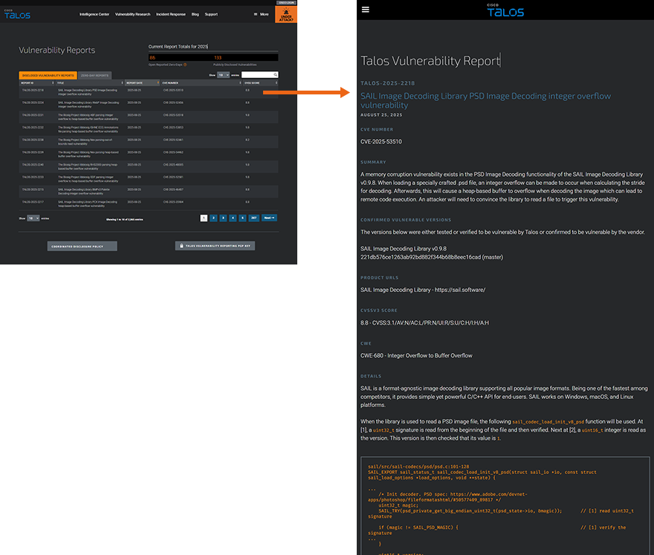Open Vulnerability Research in the top navigation
This screenshot has height=555, width=654.
pos(132,14)
